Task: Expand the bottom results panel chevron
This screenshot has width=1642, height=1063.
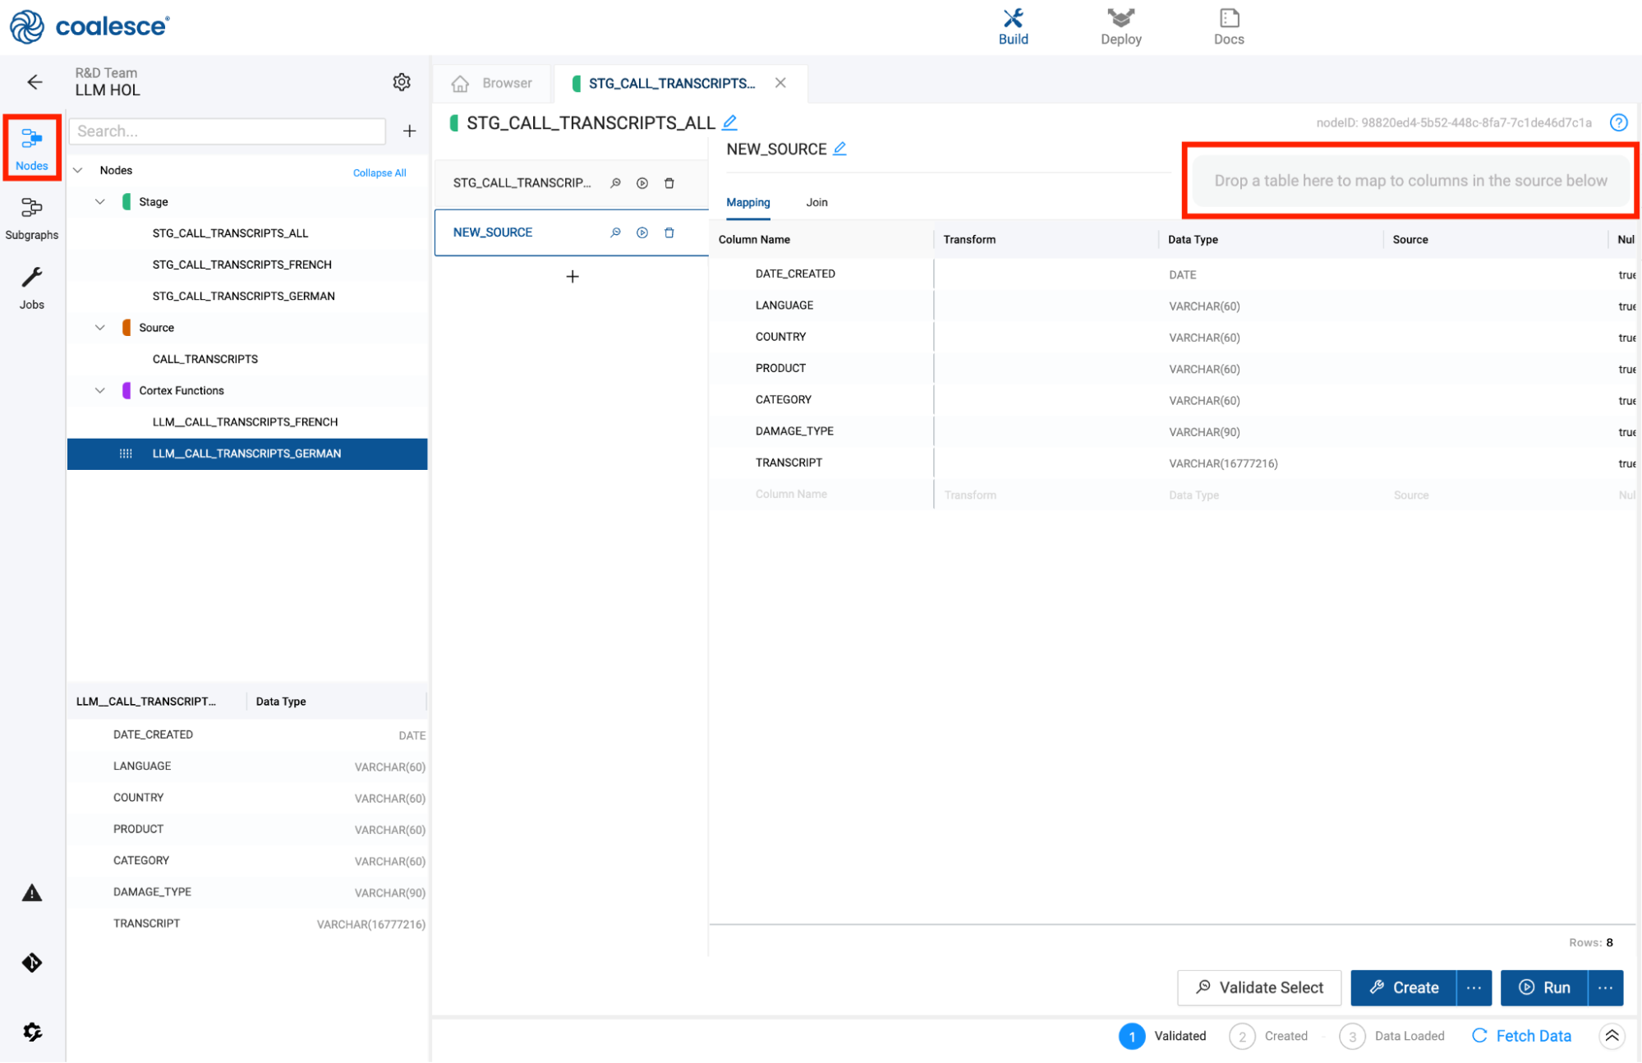Action: point(1612,1036)
